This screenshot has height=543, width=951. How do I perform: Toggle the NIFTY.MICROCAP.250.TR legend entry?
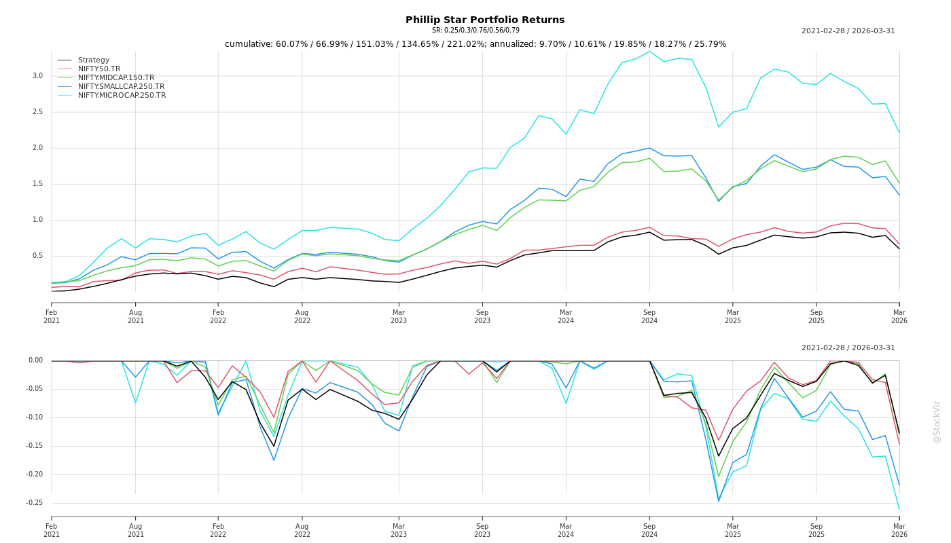click(122, 95)
